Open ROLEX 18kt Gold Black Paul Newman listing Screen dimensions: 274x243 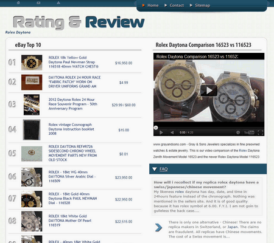(x=72, y=199)
